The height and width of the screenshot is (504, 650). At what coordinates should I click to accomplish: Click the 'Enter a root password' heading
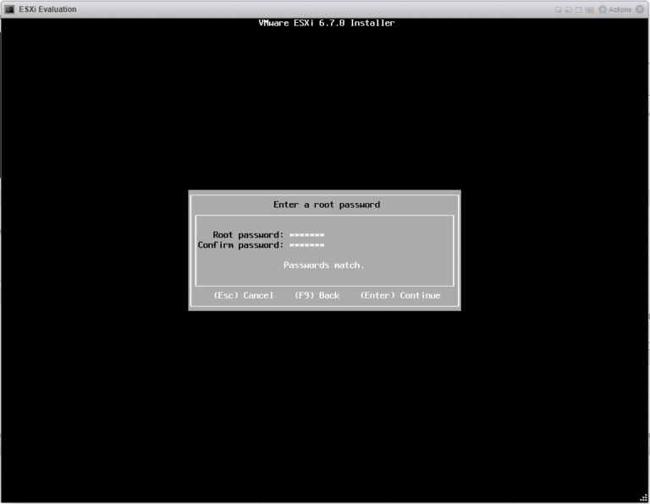click(x=327, y=205)
